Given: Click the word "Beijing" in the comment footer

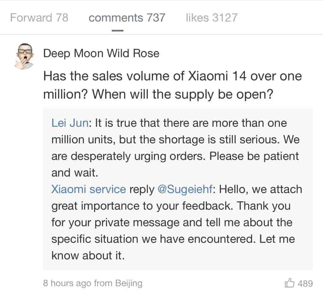Looking at the screenshot, I should (128, 283).
